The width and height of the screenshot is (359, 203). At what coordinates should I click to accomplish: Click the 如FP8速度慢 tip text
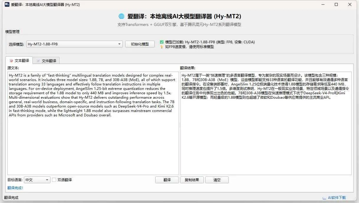pos(189,47)
